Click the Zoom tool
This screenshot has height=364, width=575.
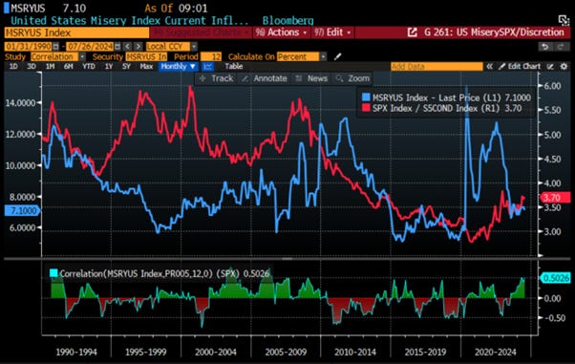tap(352, 78)
